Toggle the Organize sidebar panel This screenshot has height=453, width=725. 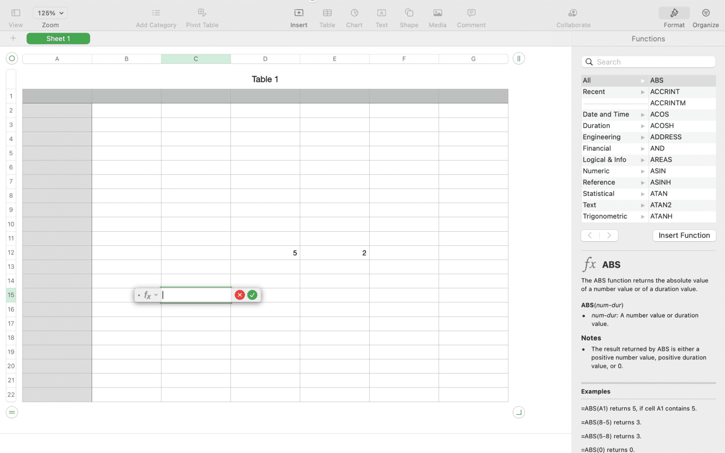(705, 13)
